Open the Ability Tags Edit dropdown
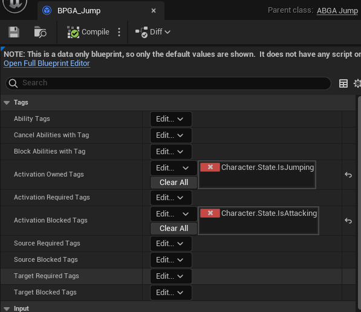The width and height of the screenshot is (361, 312). pyautogui.click(x=171, y=119)
